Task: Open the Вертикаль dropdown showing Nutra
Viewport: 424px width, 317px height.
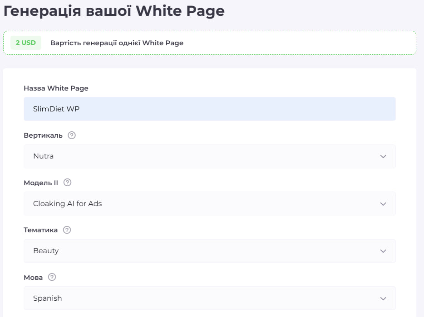Action: tap(209, 156)
